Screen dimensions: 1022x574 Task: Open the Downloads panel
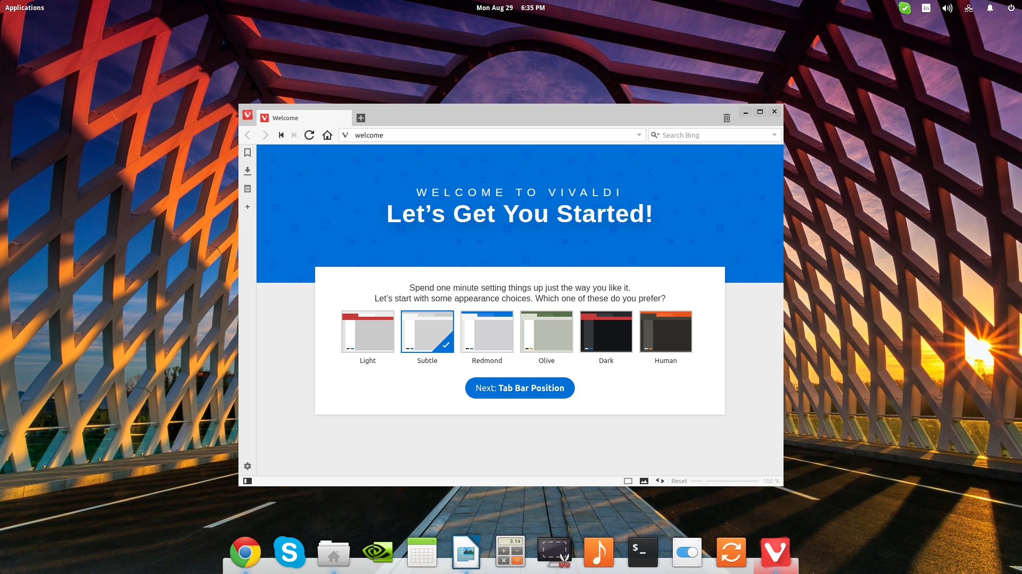(x=248, y=171)
